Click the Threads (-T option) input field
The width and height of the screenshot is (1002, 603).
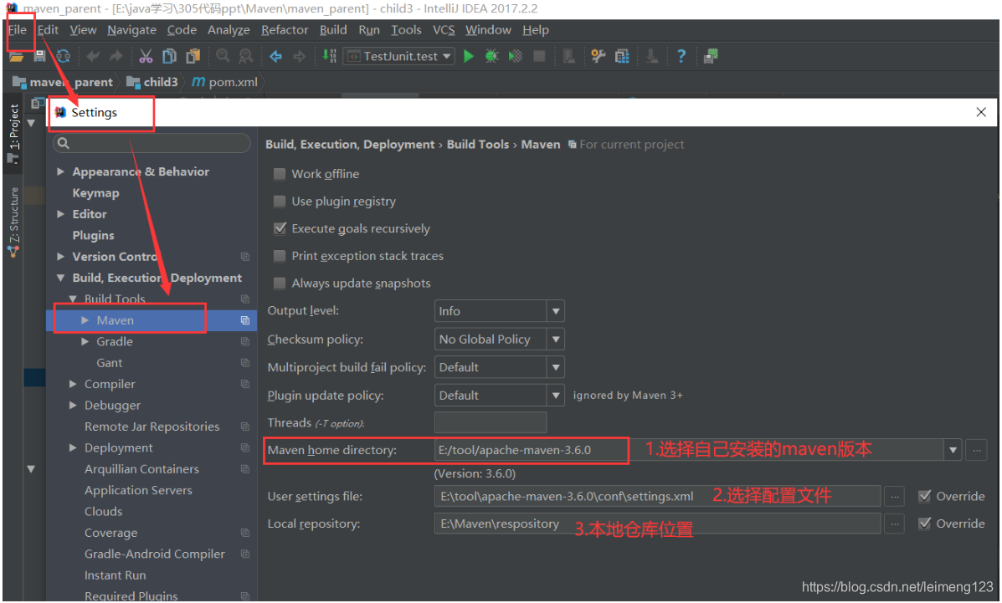point(491,423)
